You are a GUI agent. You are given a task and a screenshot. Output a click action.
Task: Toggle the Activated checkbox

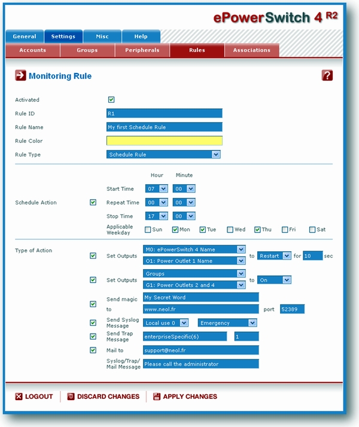tap(111, 100)
